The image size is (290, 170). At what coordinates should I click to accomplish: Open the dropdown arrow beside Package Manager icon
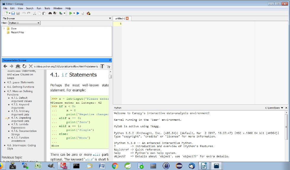65,13
